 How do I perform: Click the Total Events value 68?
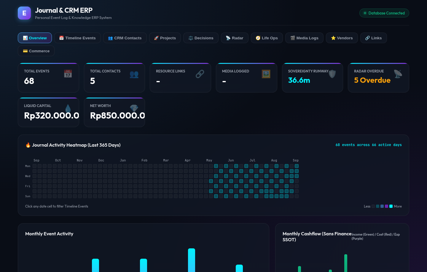pyautogui.click(x=29, y=81)
